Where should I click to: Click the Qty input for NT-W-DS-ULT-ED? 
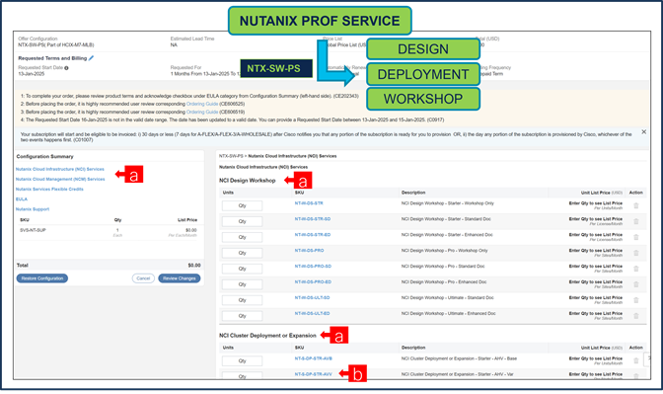(242, 316)
